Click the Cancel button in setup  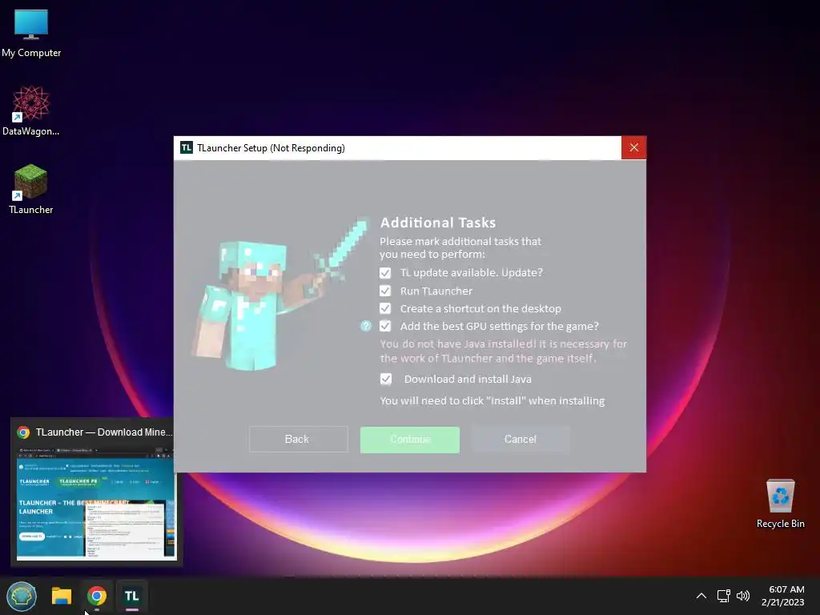point(521,440)
